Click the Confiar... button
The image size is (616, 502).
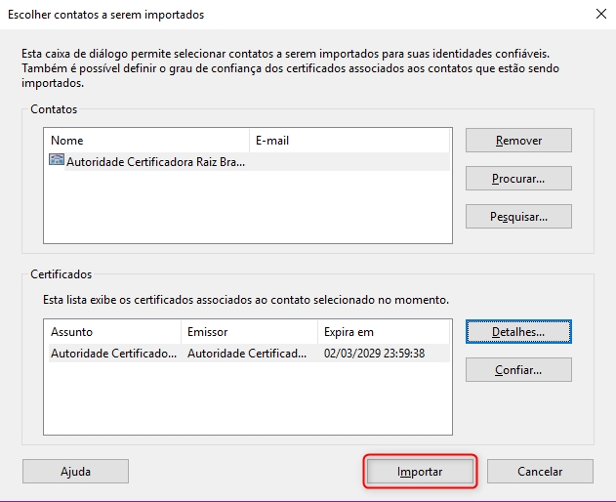[x=518, y=370]
